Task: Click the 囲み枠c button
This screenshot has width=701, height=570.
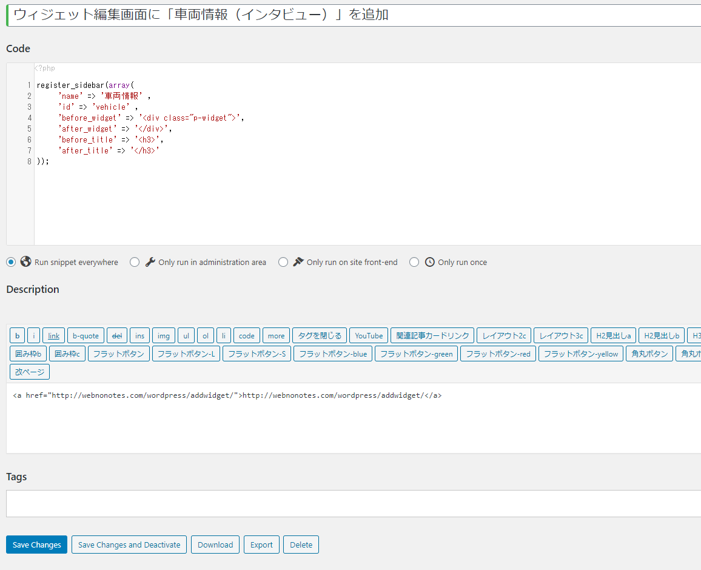Action: coord(67,354)
